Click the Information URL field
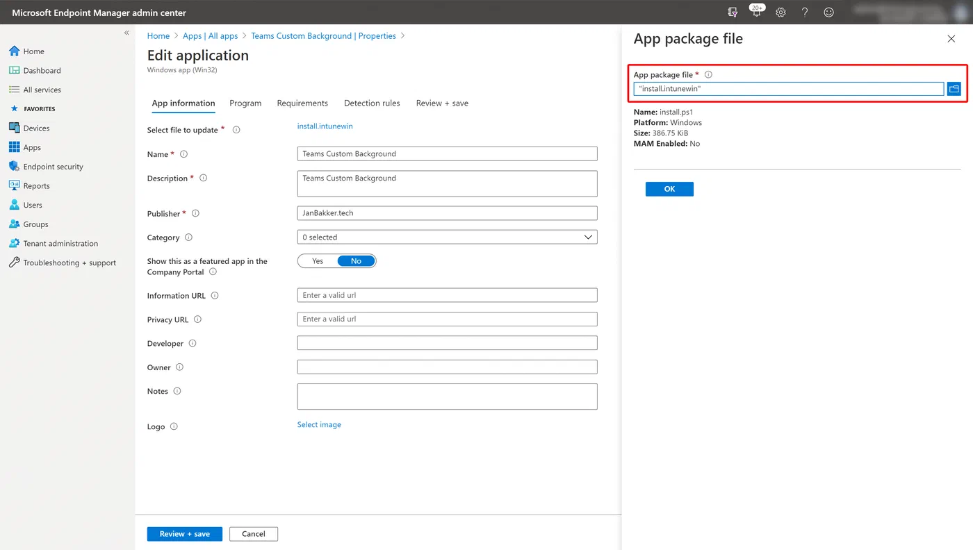 [447, 295]
